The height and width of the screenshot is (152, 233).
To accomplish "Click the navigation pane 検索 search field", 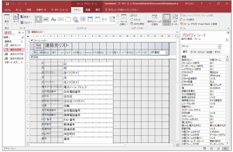I will coord(12,38).
